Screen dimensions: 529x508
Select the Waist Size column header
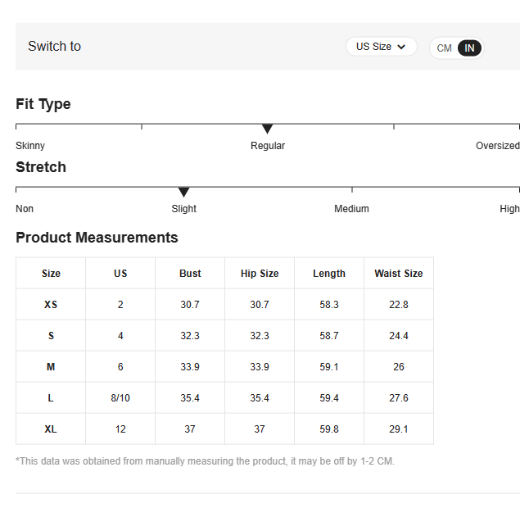(x=399, y=273)
